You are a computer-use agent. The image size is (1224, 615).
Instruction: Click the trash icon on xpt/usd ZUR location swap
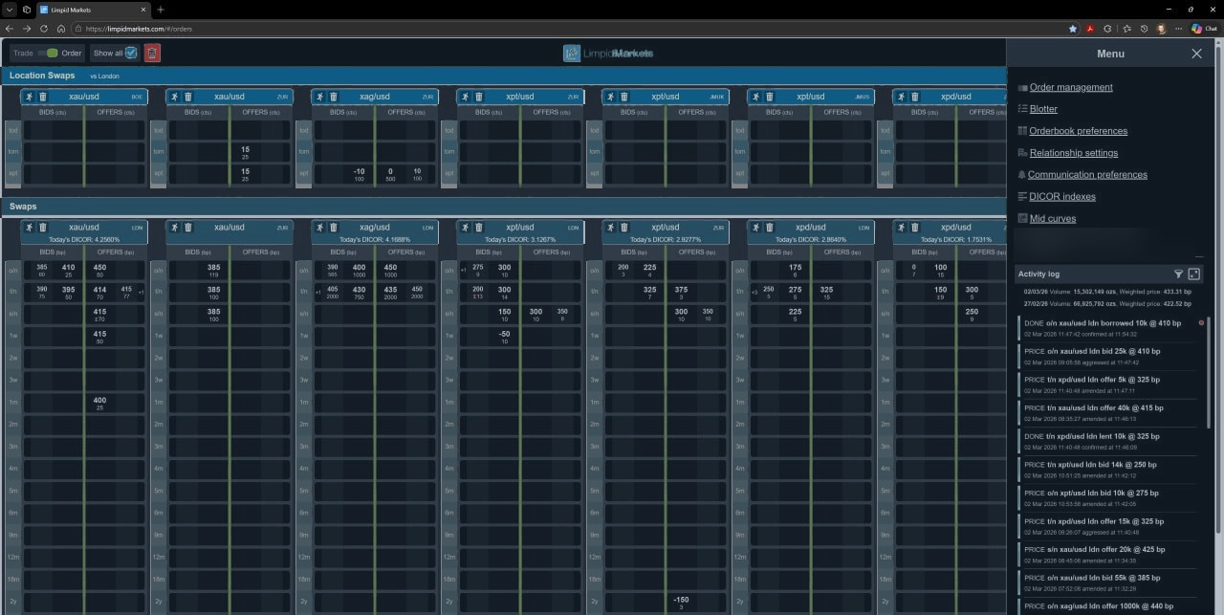[x=478, y=97]
